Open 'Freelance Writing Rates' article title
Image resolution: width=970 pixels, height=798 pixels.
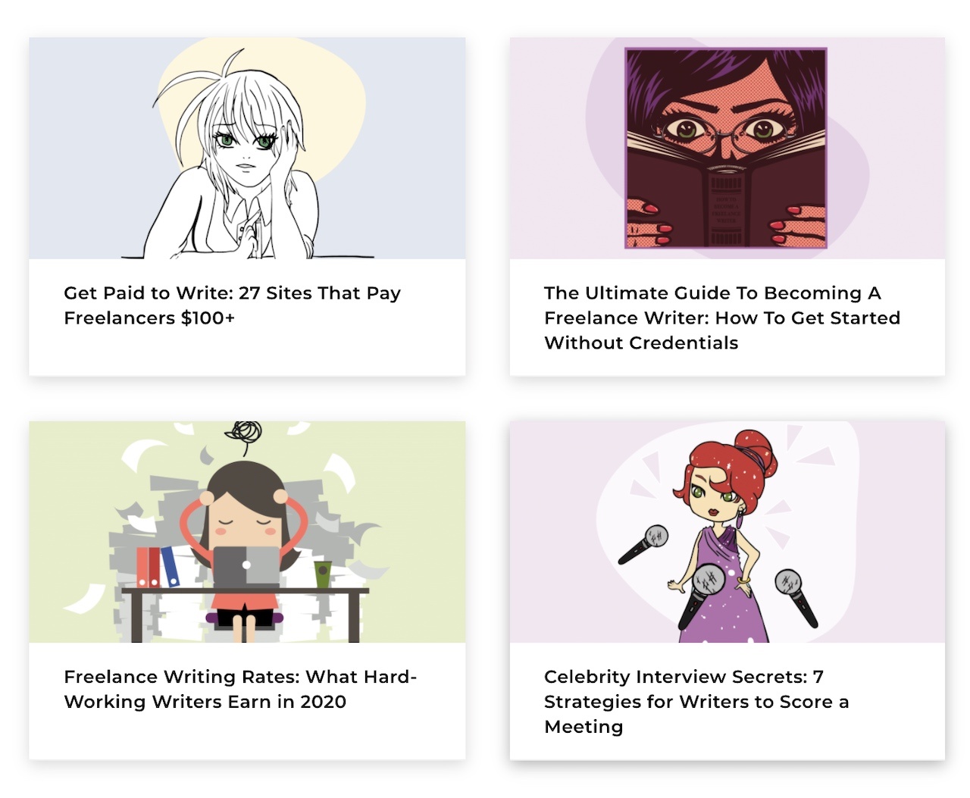240,689
